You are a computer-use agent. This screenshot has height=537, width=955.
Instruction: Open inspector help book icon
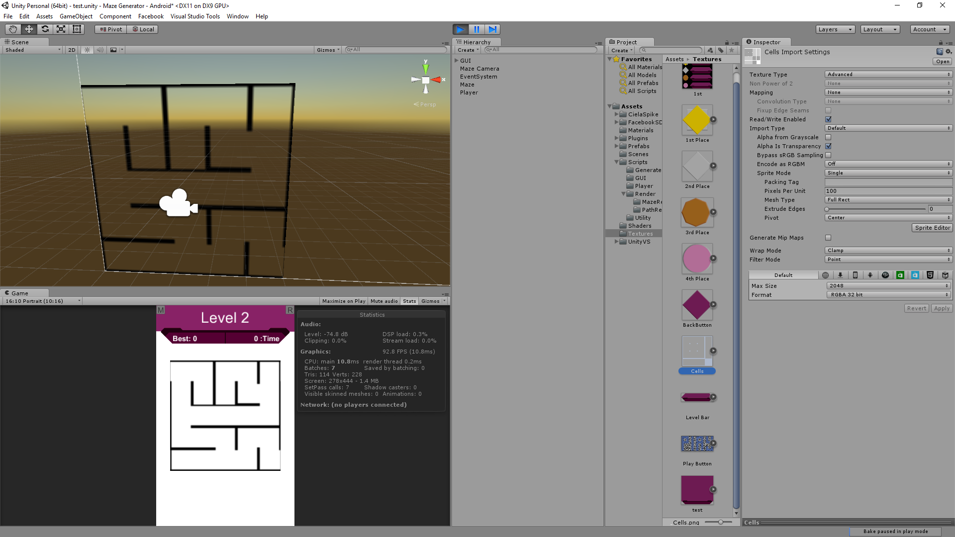click(x=940, y=52)
